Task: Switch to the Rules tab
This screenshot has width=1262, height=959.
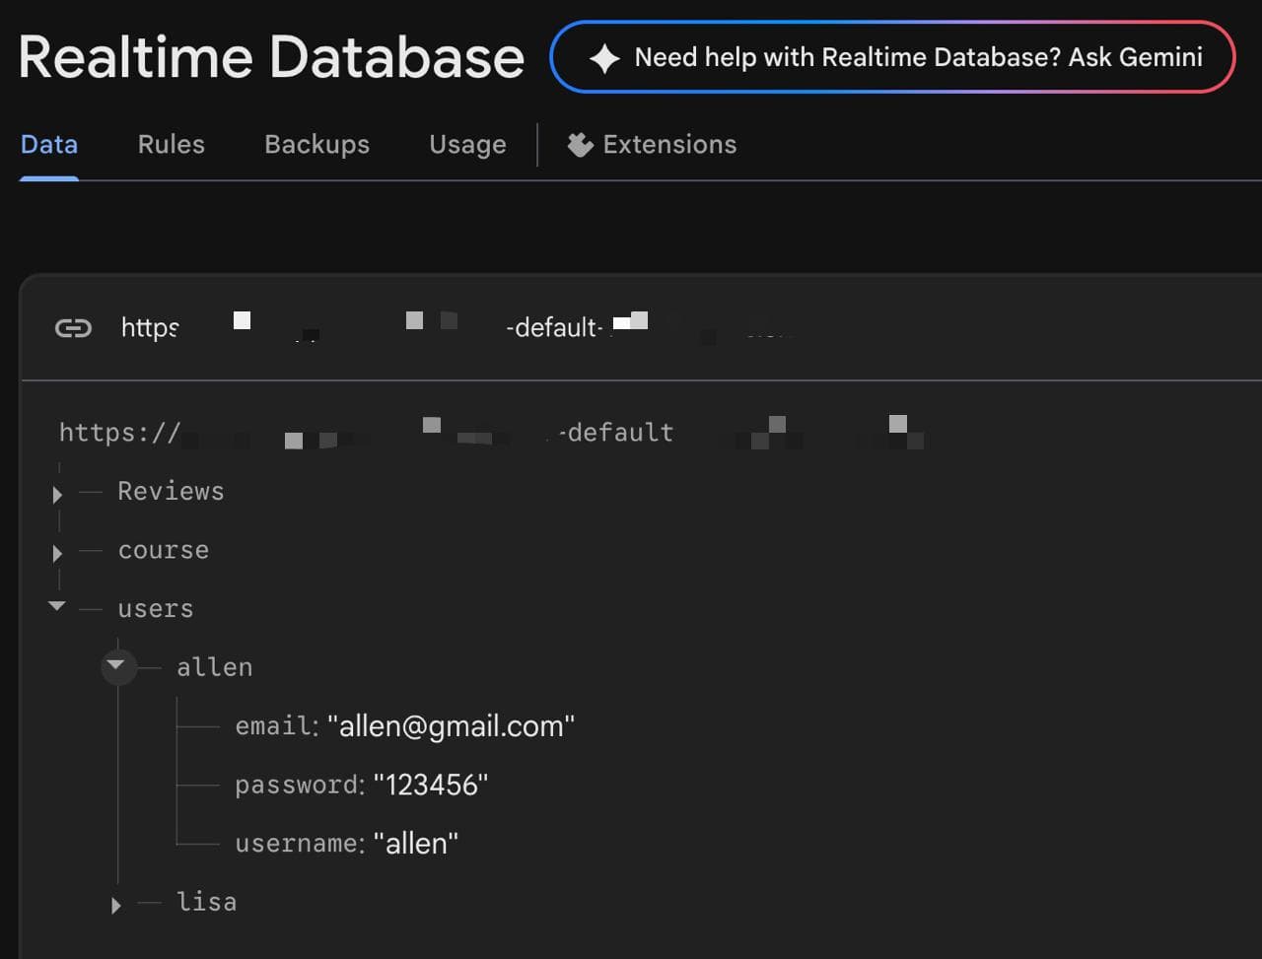Action: click(172, 144)
